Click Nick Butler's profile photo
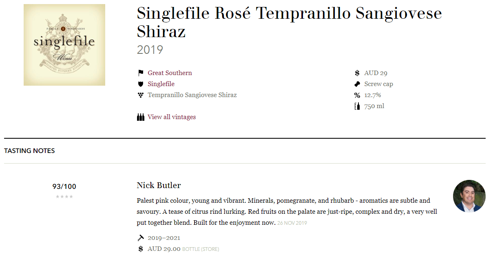Image resolution: width=493 pixels, height=257 pixels. point(469,196)
